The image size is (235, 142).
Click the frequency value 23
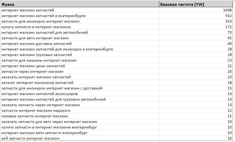[230, 60]
